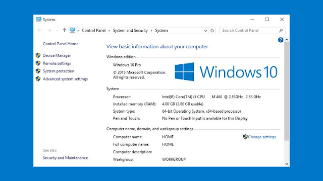Close the System window

[282, 19]
